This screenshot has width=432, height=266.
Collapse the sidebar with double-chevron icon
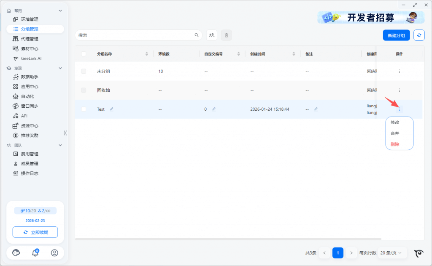65,133
